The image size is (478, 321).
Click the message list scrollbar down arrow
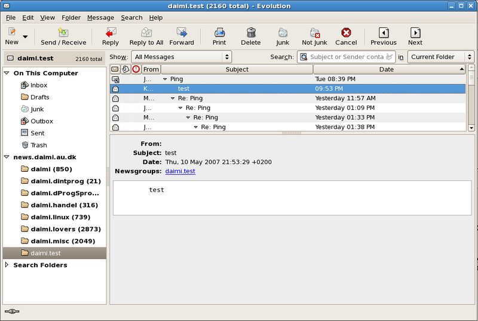(471, 128)
